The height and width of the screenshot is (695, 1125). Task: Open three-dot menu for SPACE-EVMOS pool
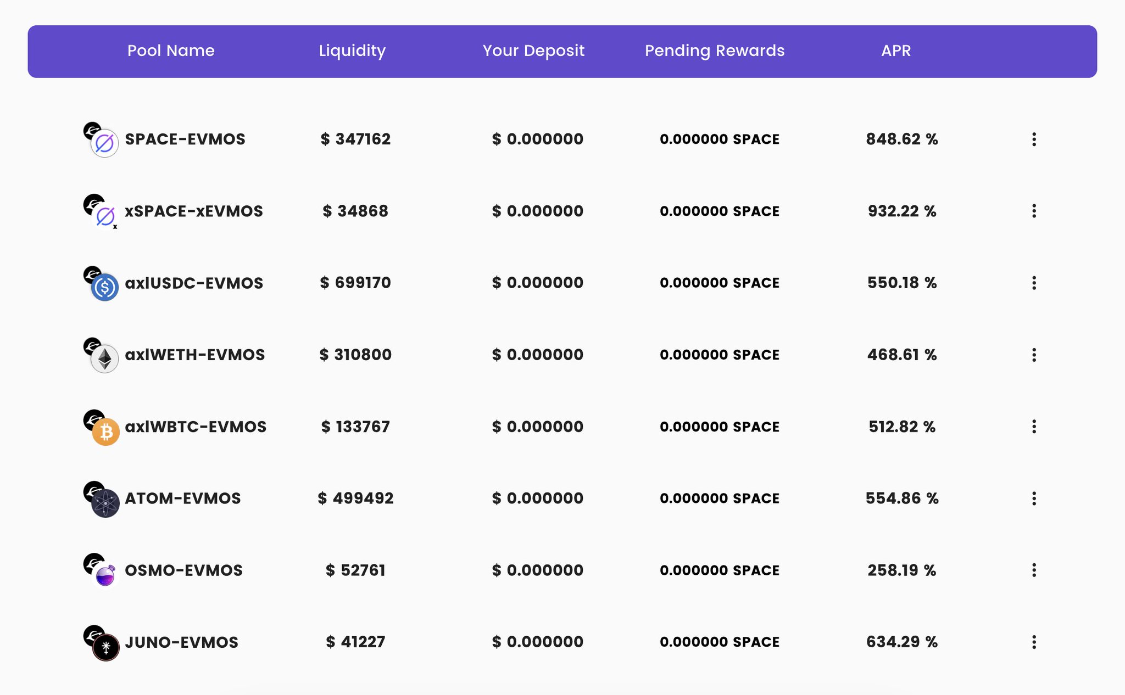1034,139
